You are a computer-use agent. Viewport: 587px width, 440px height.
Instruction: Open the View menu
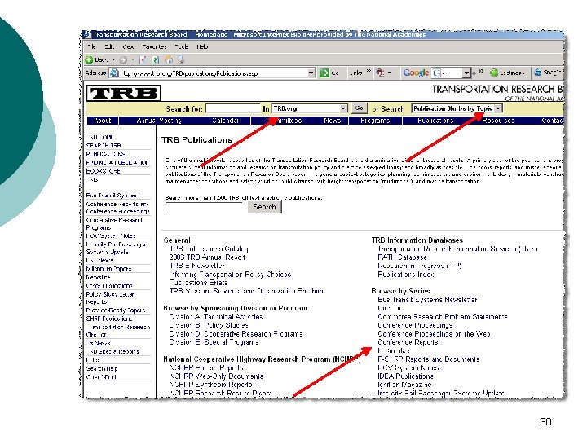click(x=129, y=46)
